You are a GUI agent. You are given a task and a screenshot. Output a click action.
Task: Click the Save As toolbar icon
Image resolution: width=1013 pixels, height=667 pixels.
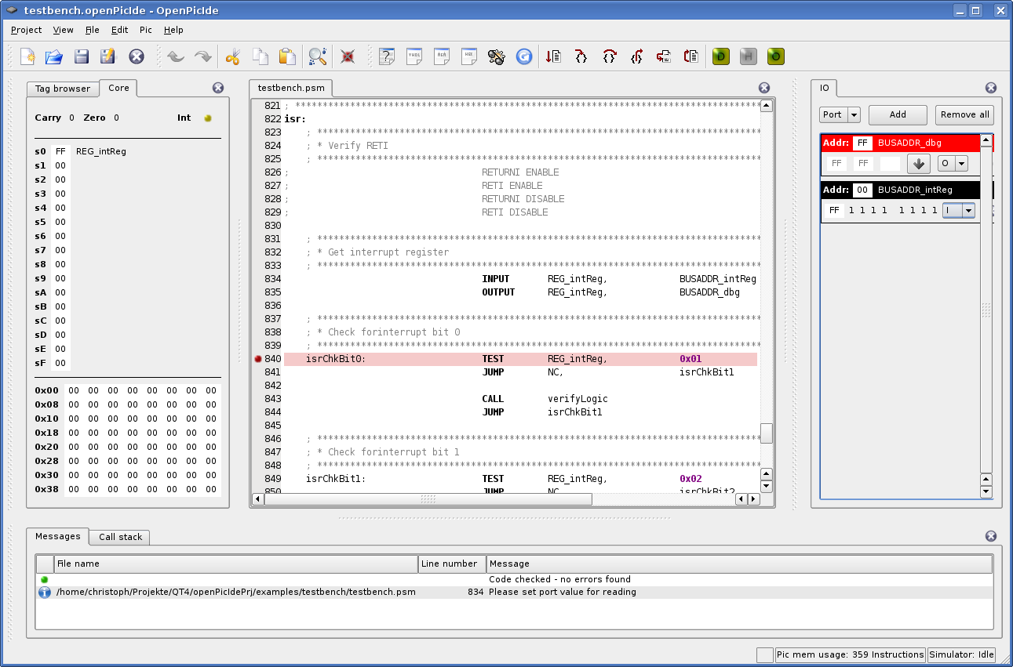click(107, 56)
